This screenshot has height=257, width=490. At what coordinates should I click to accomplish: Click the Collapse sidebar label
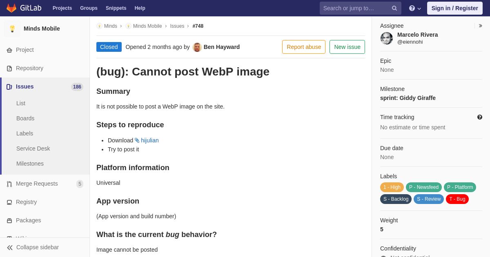coord(38,247)
